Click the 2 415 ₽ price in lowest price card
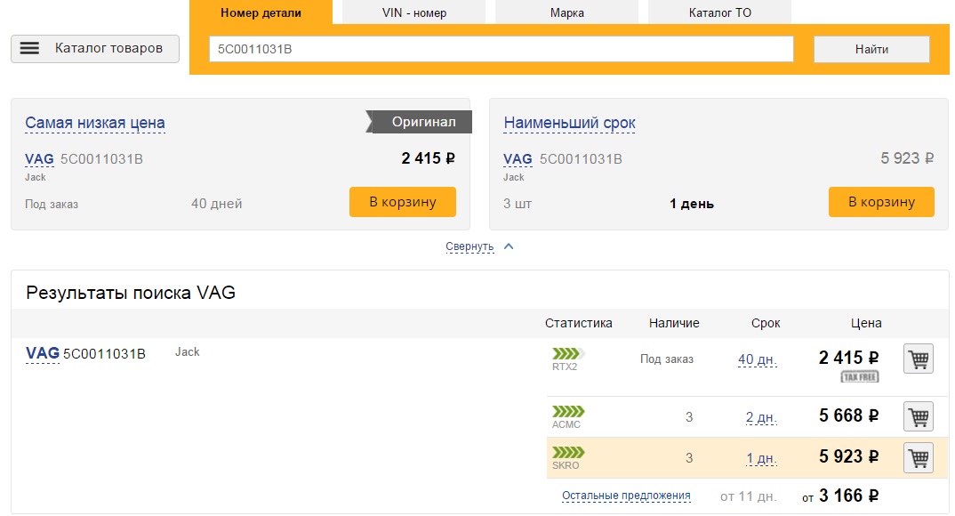Viewport: 955px width, 516px height. click(x=429, y=158)
